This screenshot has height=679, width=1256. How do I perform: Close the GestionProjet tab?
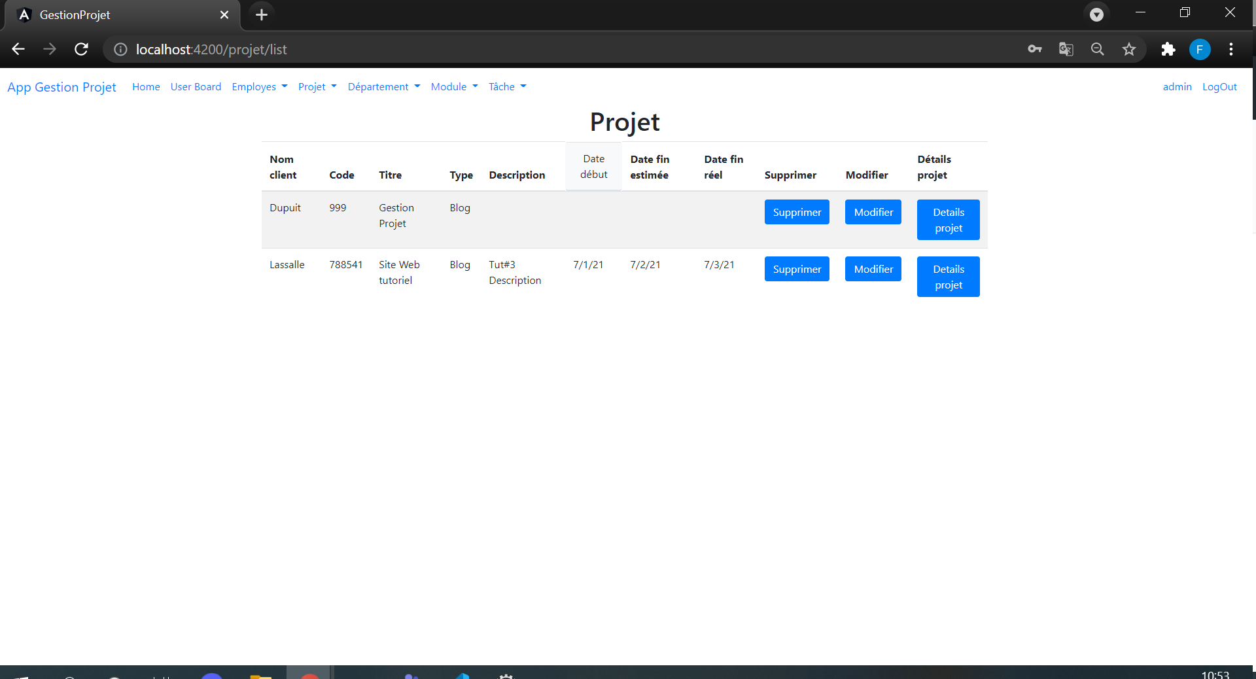pyautogui.click(x=224, y=14)
